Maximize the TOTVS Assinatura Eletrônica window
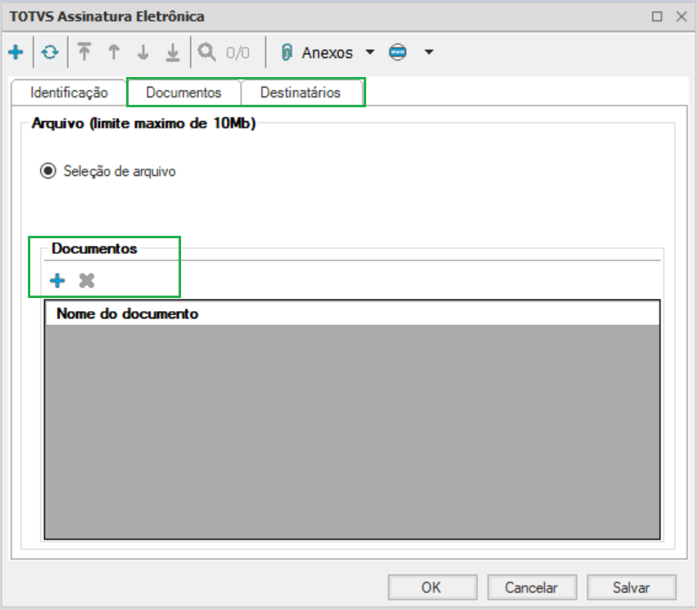The height and width of the screenshot is (610, 698). pyautogui.click(x=656, y=16)
